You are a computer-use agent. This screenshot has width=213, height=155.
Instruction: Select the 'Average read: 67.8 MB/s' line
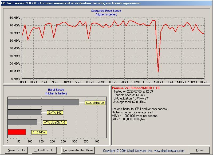(x=129, y=102)
